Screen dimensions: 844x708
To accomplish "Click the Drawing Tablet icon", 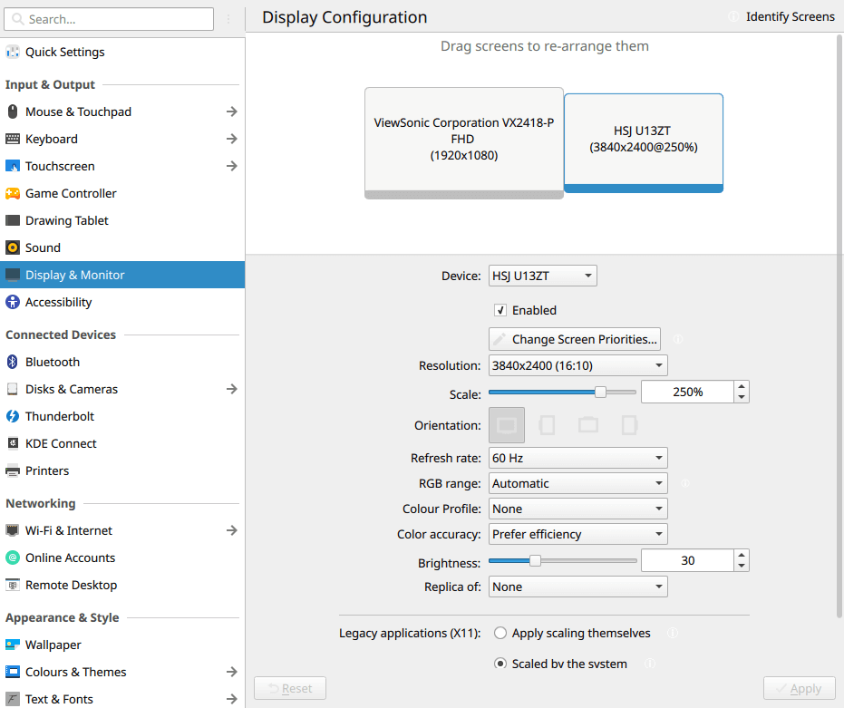I will [x=13, y=220].
